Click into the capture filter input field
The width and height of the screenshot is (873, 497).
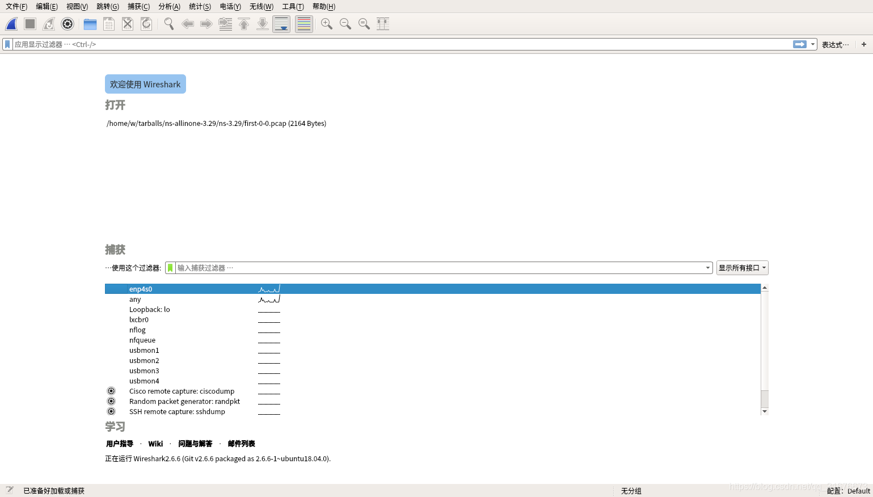[439, 268]
